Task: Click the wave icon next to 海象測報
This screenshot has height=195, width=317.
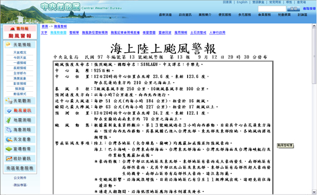Action: (8, 130)
